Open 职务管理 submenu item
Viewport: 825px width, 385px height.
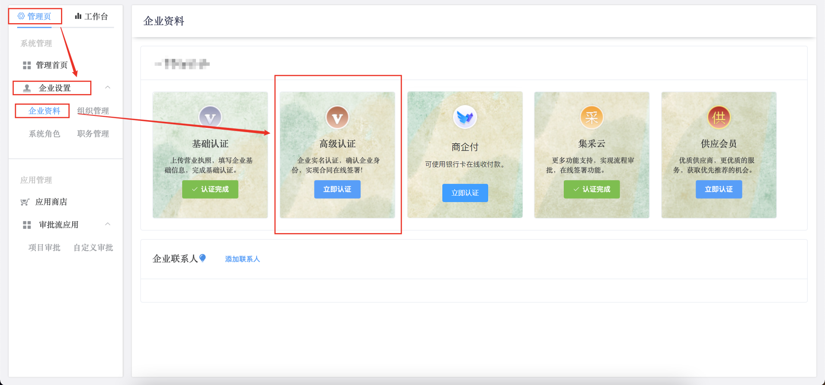pos(93,133)
